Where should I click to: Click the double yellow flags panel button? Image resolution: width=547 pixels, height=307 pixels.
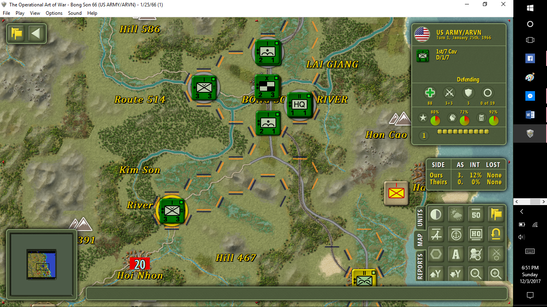496,215
